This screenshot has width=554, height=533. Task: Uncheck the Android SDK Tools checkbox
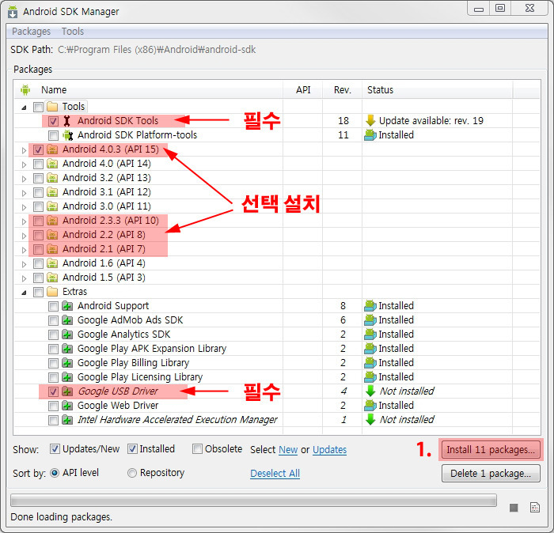point(53,122)
